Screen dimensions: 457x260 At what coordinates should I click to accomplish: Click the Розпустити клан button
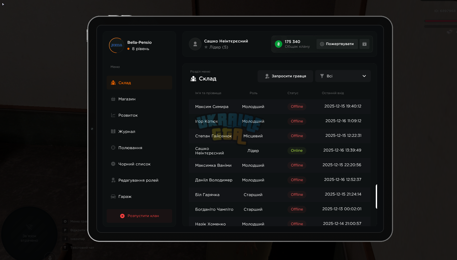pos(139,216)
